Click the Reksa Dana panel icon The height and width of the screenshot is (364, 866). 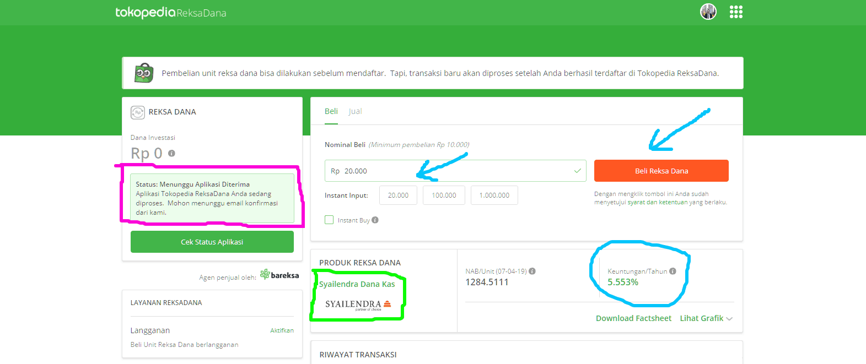point(137,112)
